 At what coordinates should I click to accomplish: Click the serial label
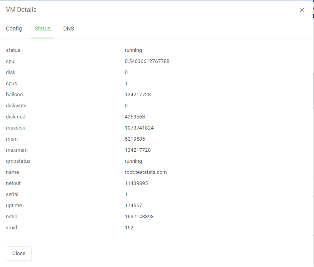[12, 195]
